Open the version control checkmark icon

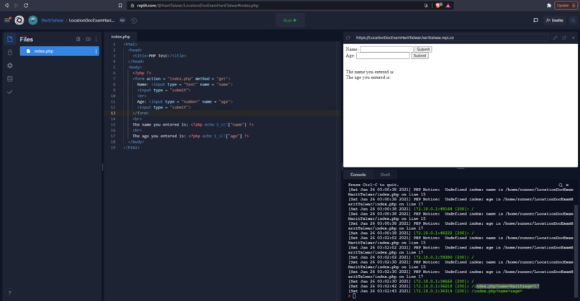coord(10,92)
